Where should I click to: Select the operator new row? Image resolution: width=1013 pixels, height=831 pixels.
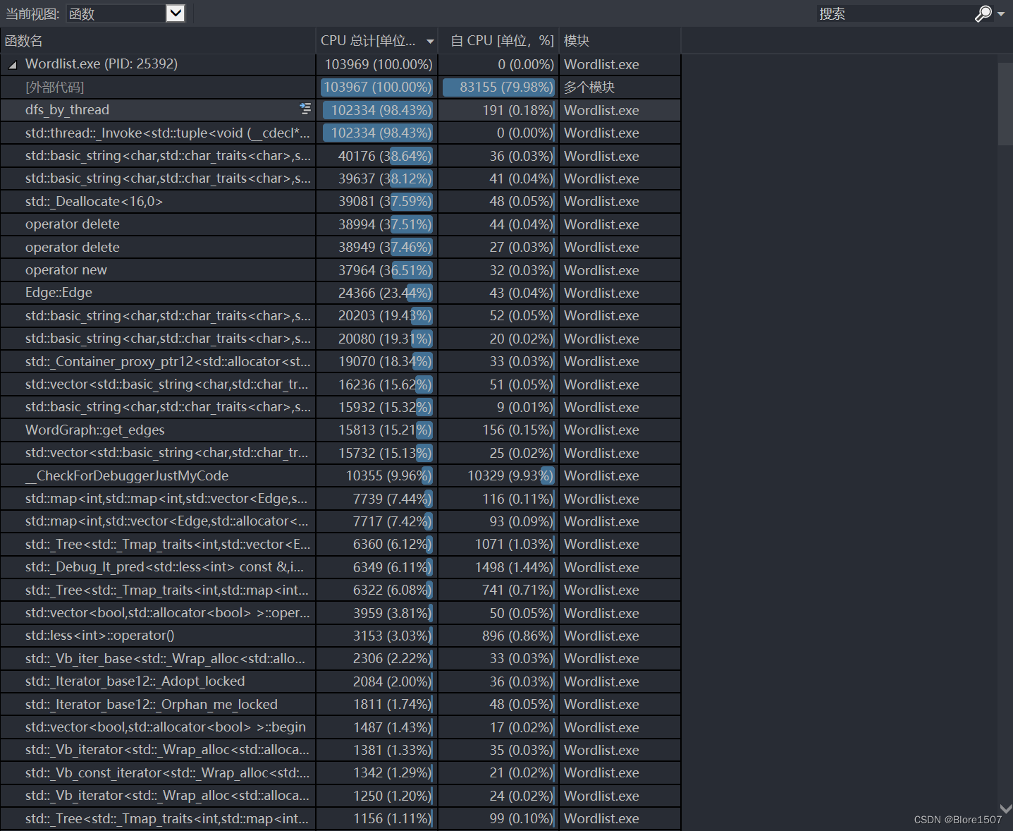click(x=340, y=270)
